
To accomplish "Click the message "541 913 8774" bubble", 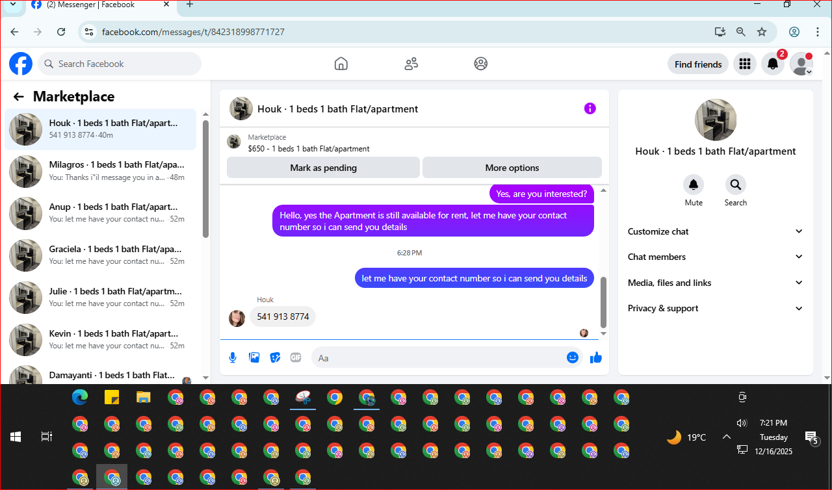I will click(x=283, y=316).
